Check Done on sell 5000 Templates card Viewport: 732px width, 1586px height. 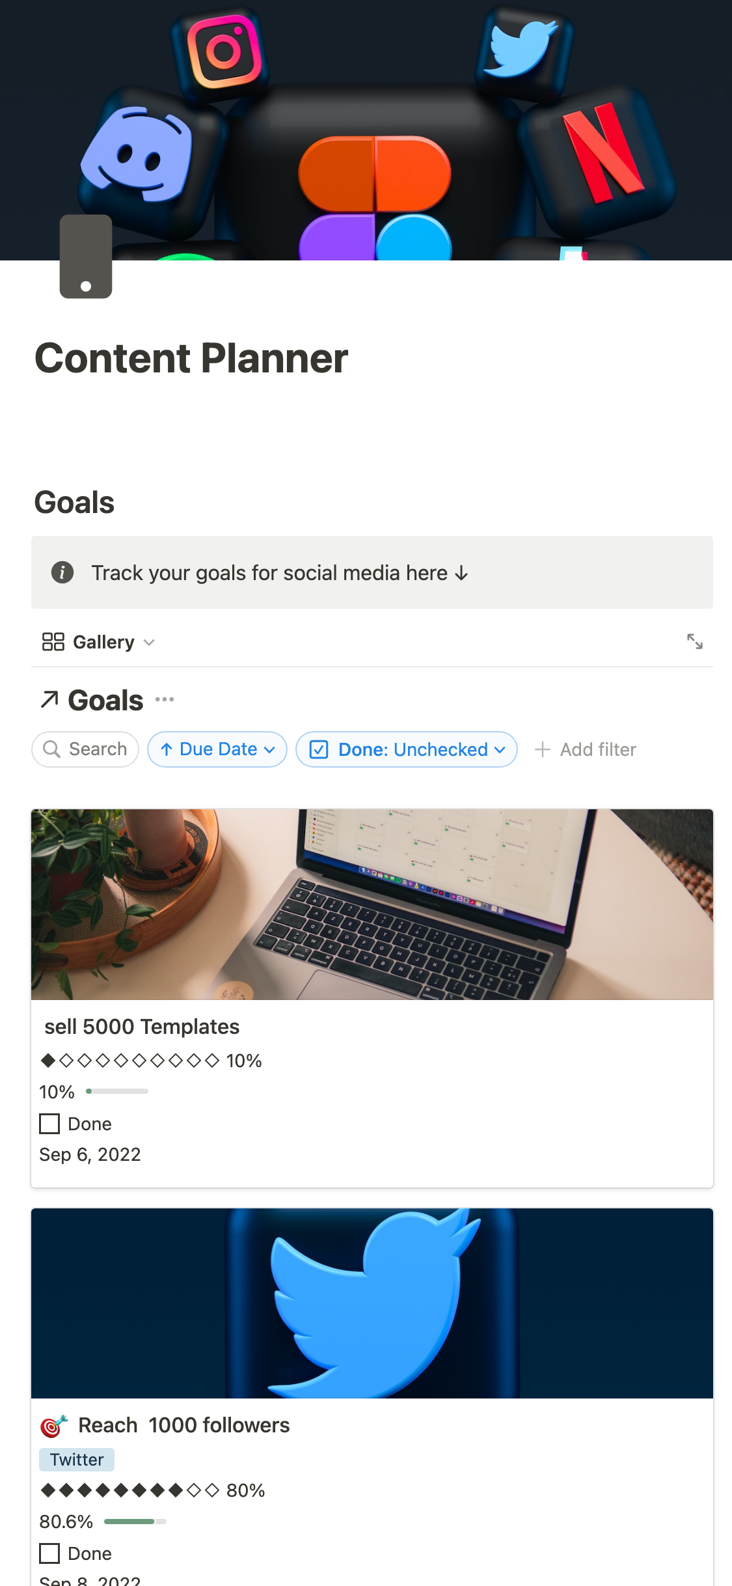pos(50,1124)
